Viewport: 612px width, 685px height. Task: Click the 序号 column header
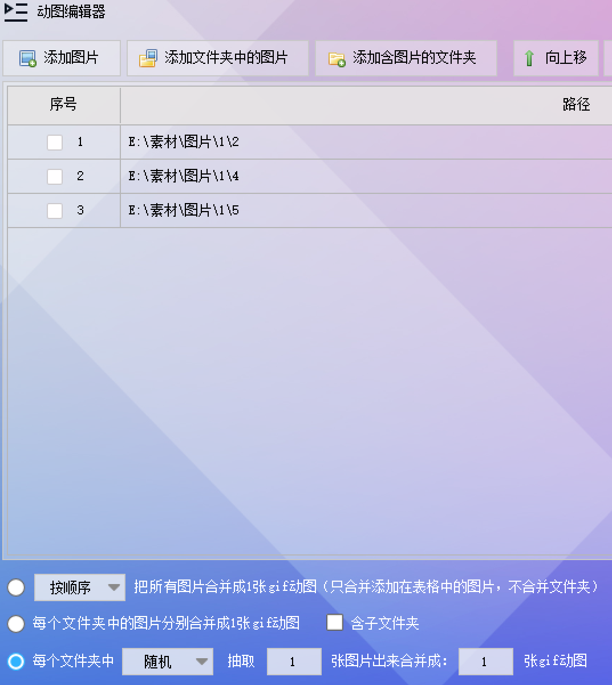click(63, 105)
